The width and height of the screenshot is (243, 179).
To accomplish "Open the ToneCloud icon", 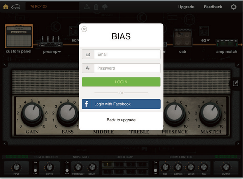I will click(16, 7).
